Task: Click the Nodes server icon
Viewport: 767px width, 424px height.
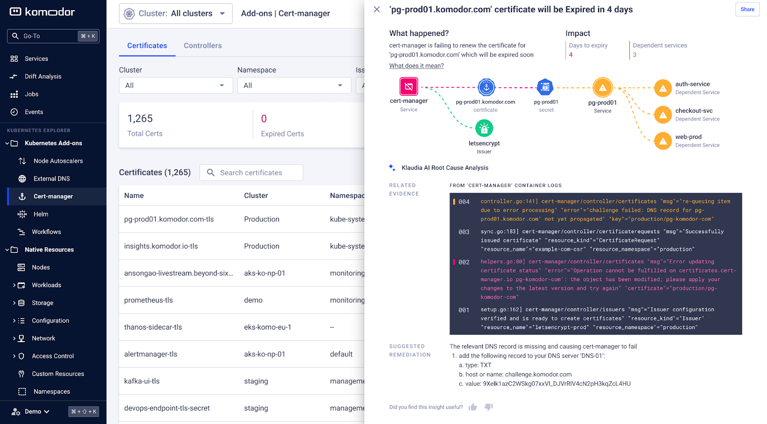Action: [21, 267]
